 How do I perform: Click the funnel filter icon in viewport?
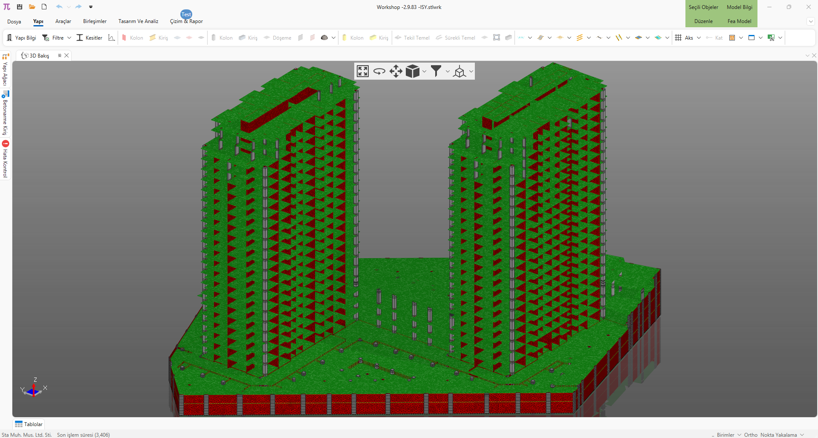pyautogui.click(x=436, y=71)
